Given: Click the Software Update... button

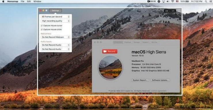Looking at the screenshot, I should [x=160, y=80].
